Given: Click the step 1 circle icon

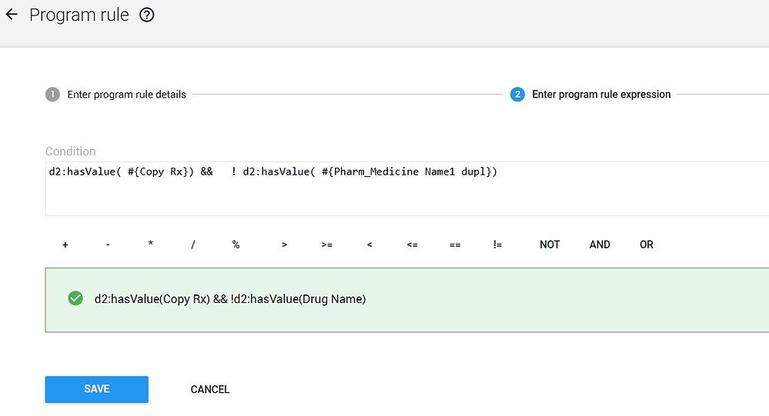Looking at the screenshot, I should (52, 95).
